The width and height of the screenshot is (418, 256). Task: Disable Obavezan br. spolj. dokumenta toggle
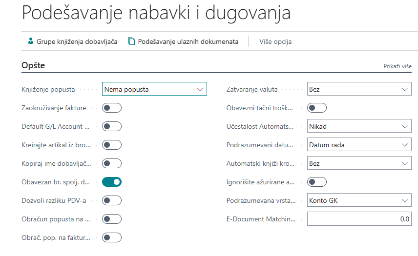coord(112,182)
